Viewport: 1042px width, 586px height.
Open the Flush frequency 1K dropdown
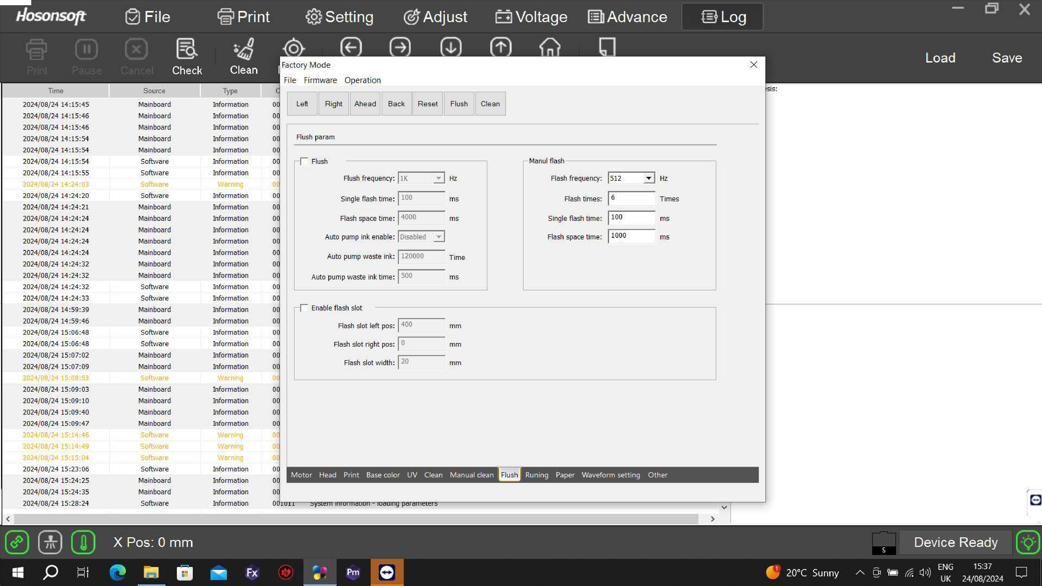(x=438, y=178)
